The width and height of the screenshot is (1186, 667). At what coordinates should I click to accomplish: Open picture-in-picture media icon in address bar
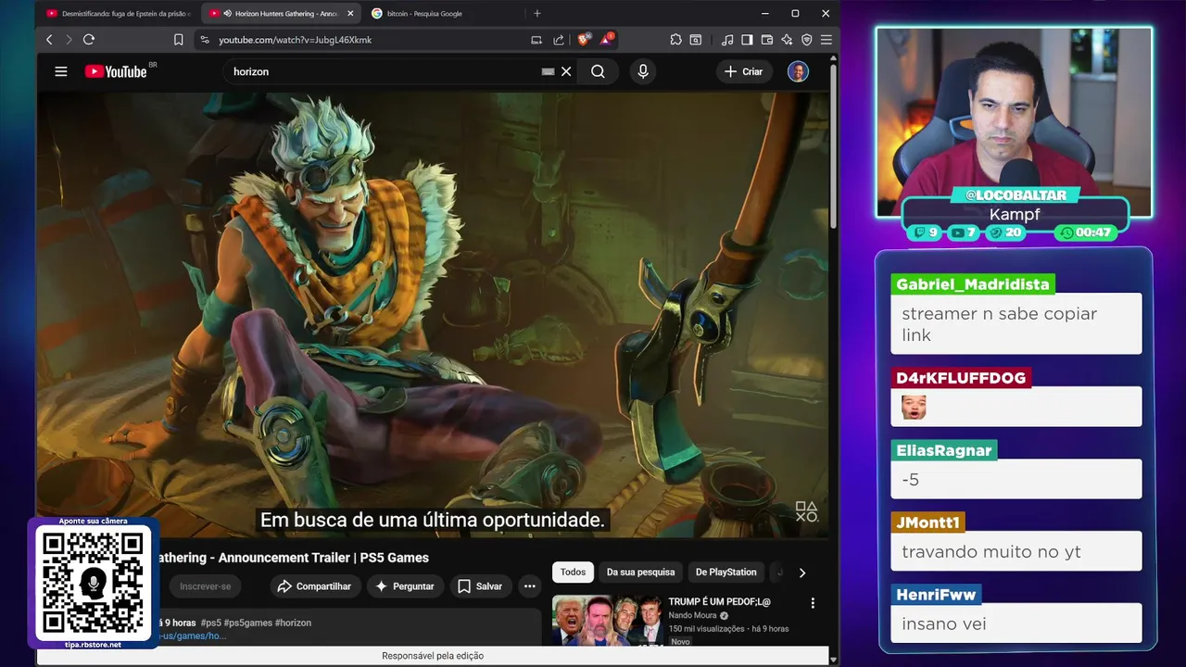pos(536,40)
